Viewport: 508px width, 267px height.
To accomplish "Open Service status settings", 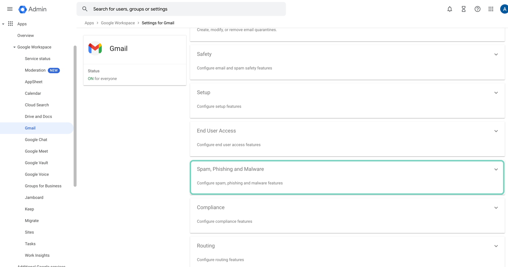I will tap(37, 59).
